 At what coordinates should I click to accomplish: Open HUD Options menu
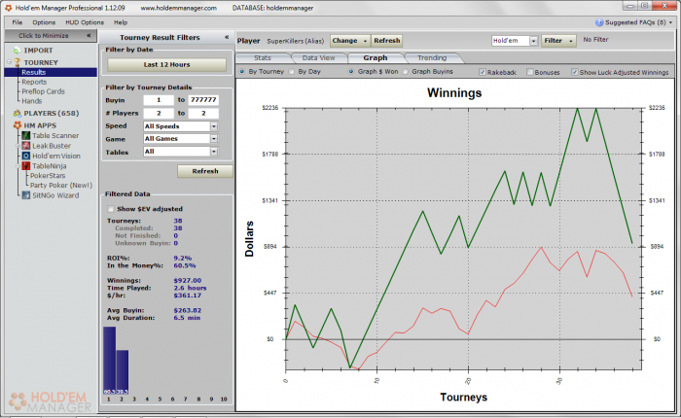[85, 22]
